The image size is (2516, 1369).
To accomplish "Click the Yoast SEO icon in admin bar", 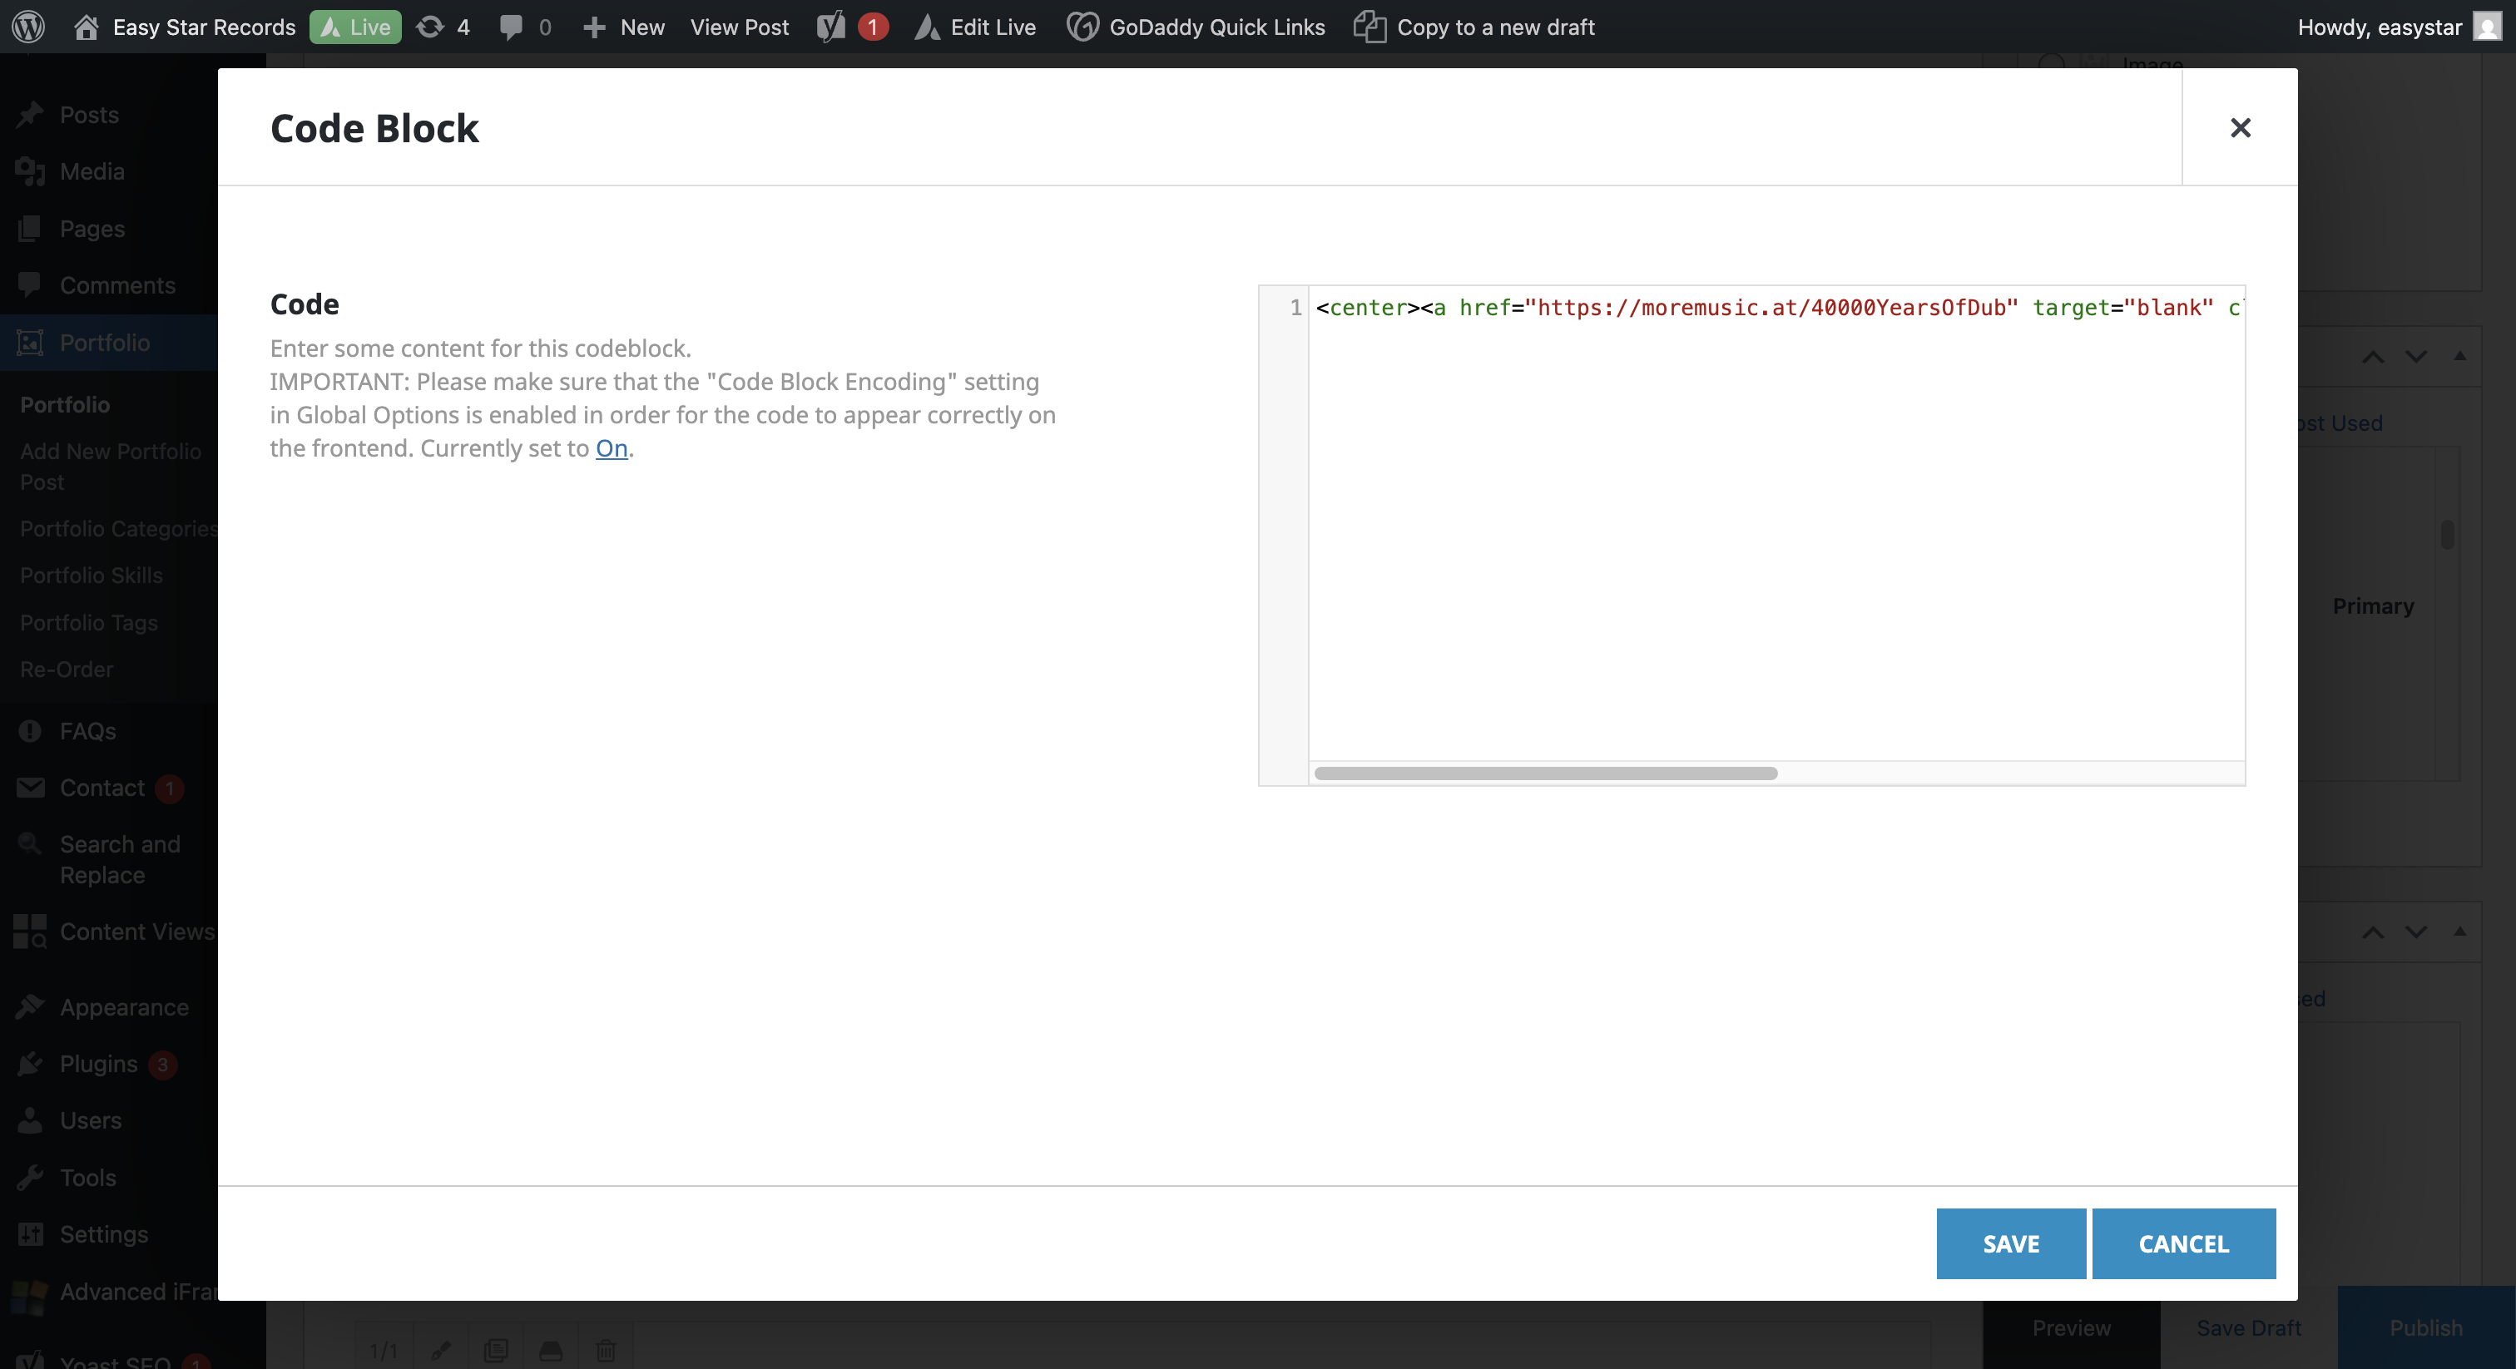I will tap(831, 27).
